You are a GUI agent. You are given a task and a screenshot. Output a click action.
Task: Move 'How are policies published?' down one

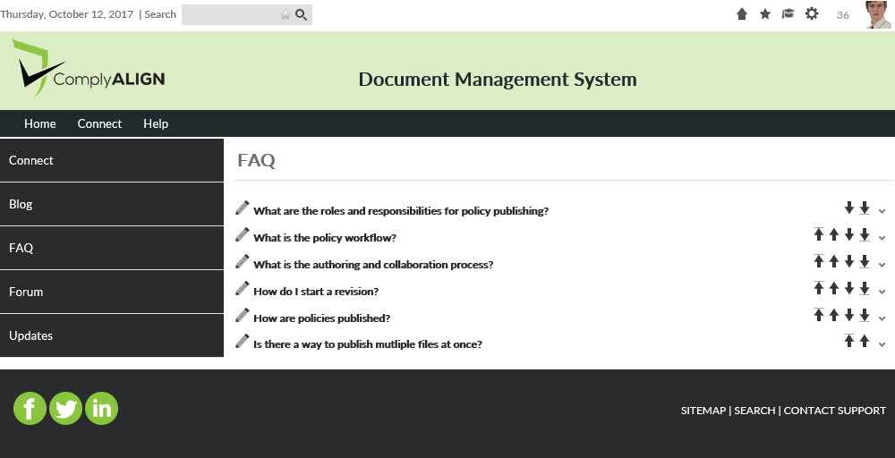tap(849, 315)
